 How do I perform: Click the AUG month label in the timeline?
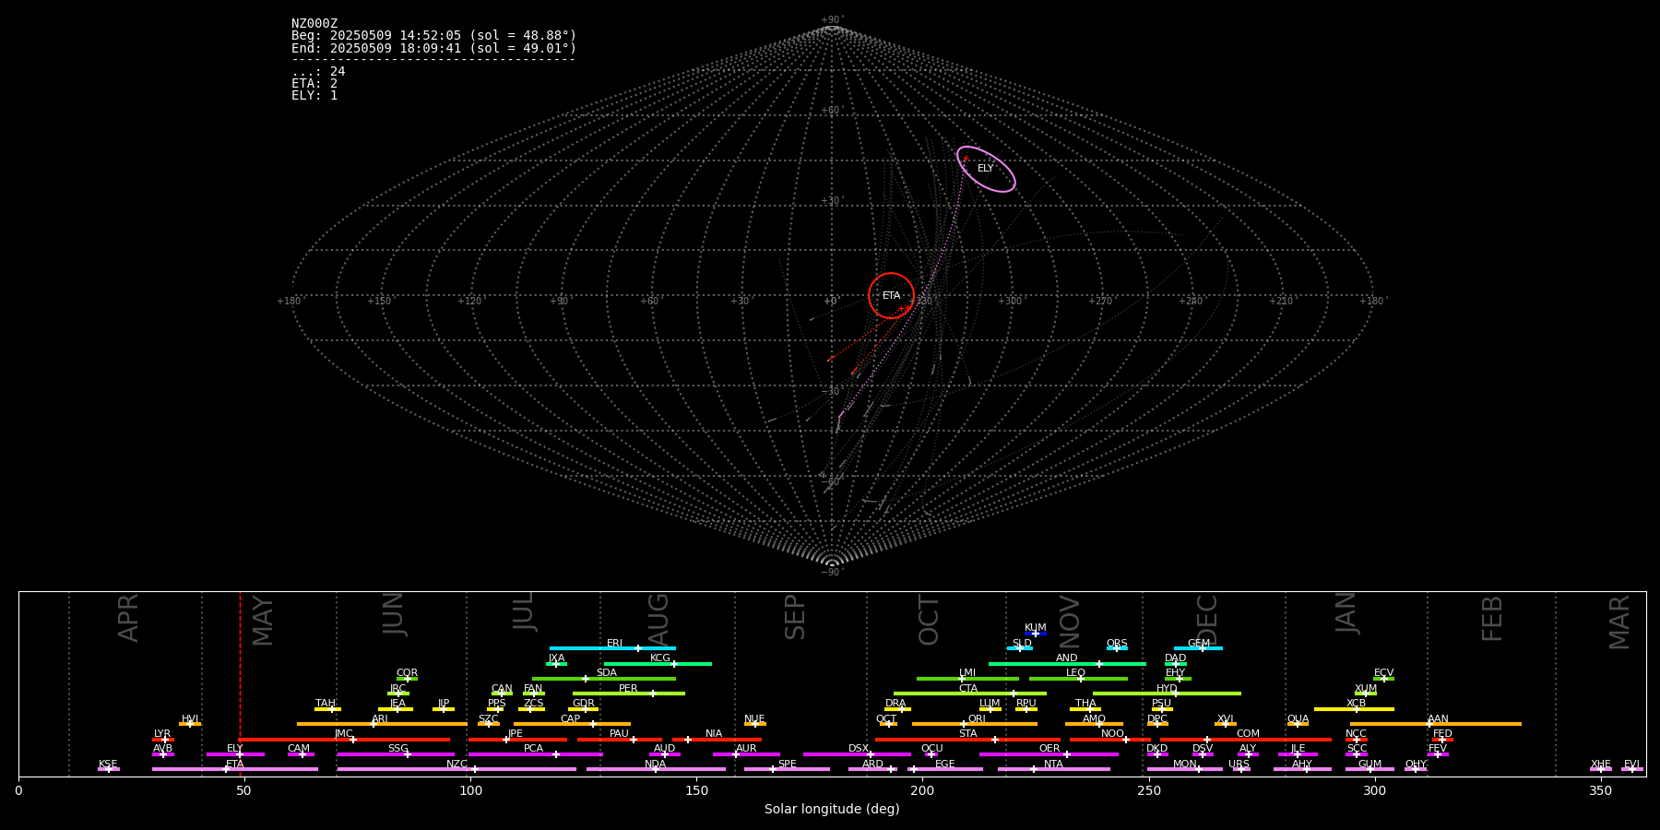pos(658,618)
